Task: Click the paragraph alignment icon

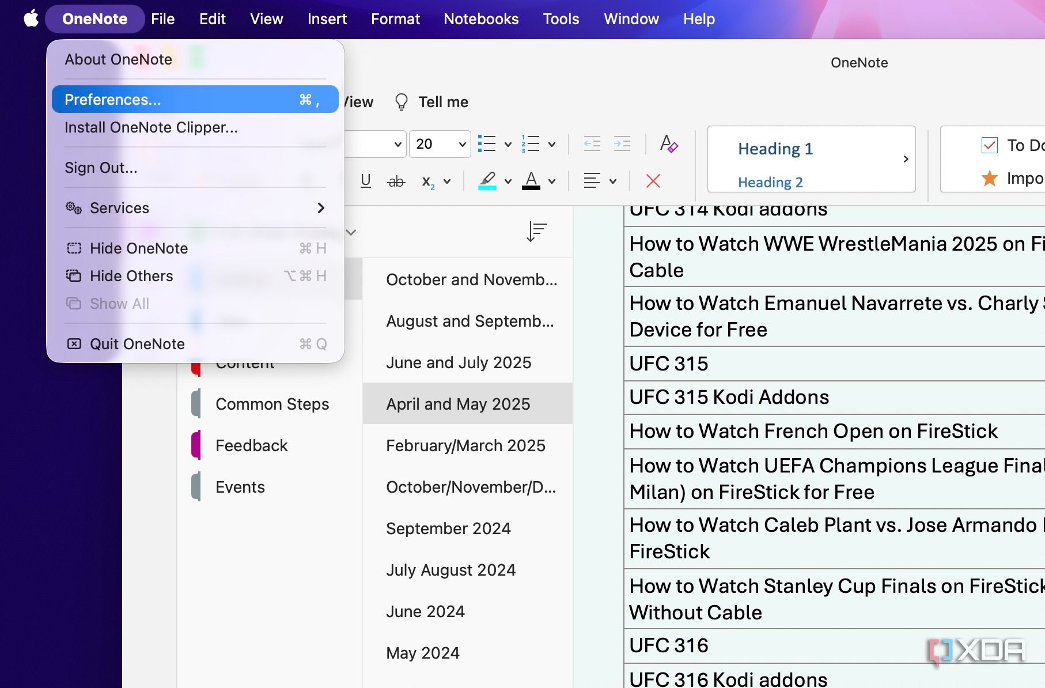Action: [x=592, y=181]
